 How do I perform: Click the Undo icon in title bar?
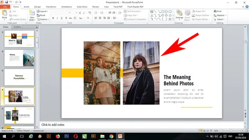pos(11,2)
